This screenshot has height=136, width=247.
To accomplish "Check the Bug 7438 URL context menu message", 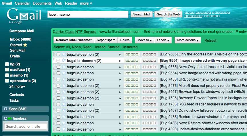I will click(58, 79).
